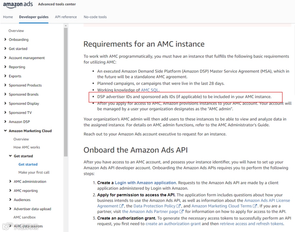The image size is (295, 232).
Task: Open retrieve access and refresh tokens link
Action: [251, 224]
